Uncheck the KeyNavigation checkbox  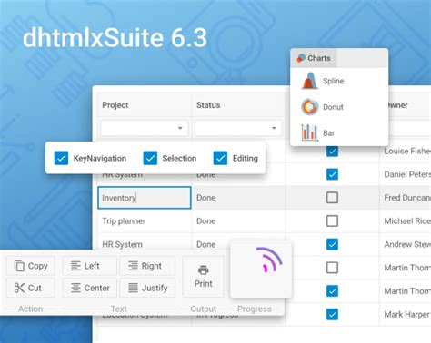pos(61,158)
